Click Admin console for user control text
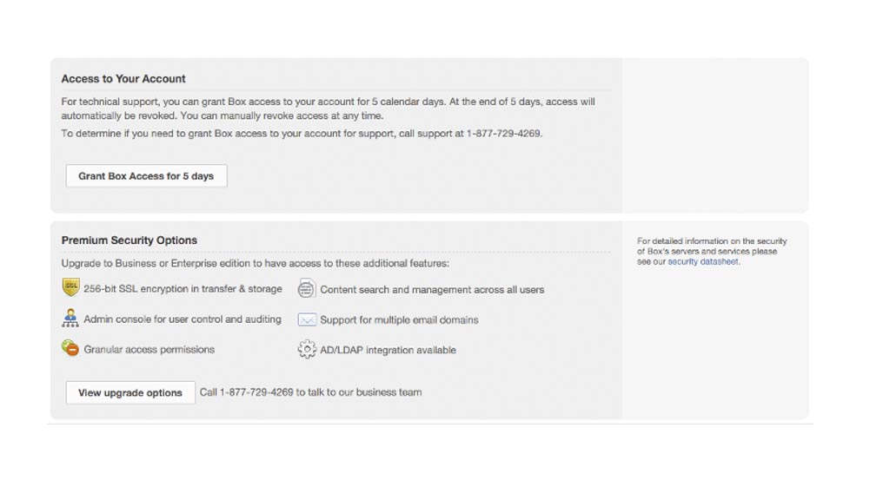Viewport: 890px width, 500px height. coord(183,319)
